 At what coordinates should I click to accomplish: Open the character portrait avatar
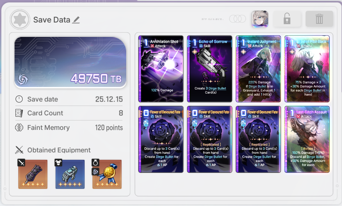[x=260, y=19]
